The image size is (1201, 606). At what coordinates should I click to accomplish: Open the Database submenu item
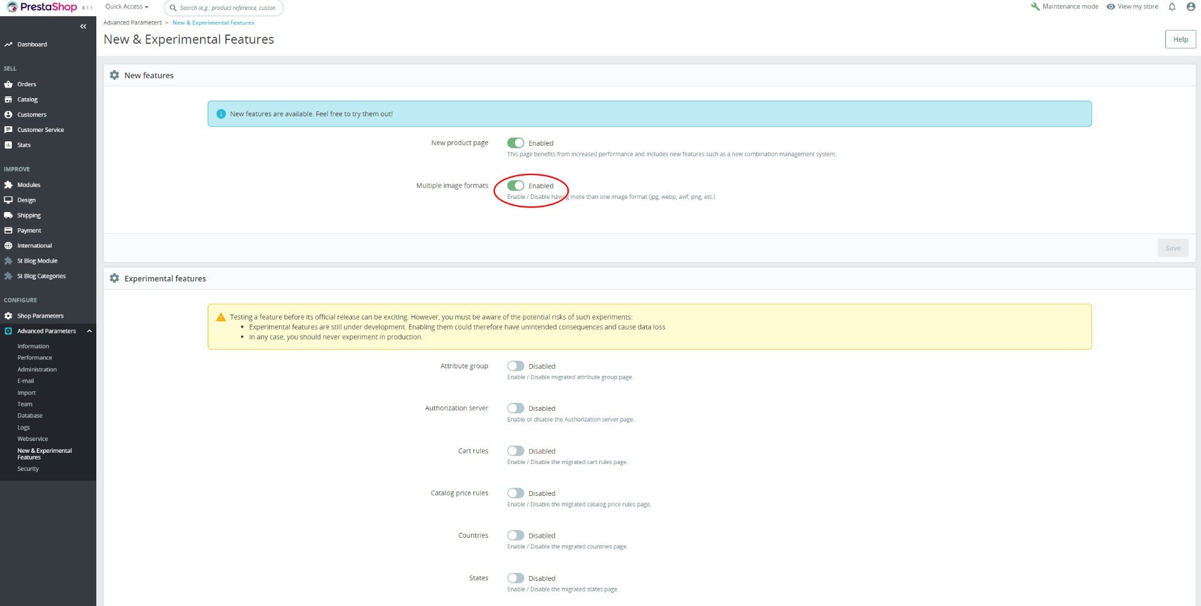(x=30, y=416)
